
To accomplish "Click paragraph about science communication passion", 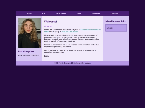I will coord(72,46).
